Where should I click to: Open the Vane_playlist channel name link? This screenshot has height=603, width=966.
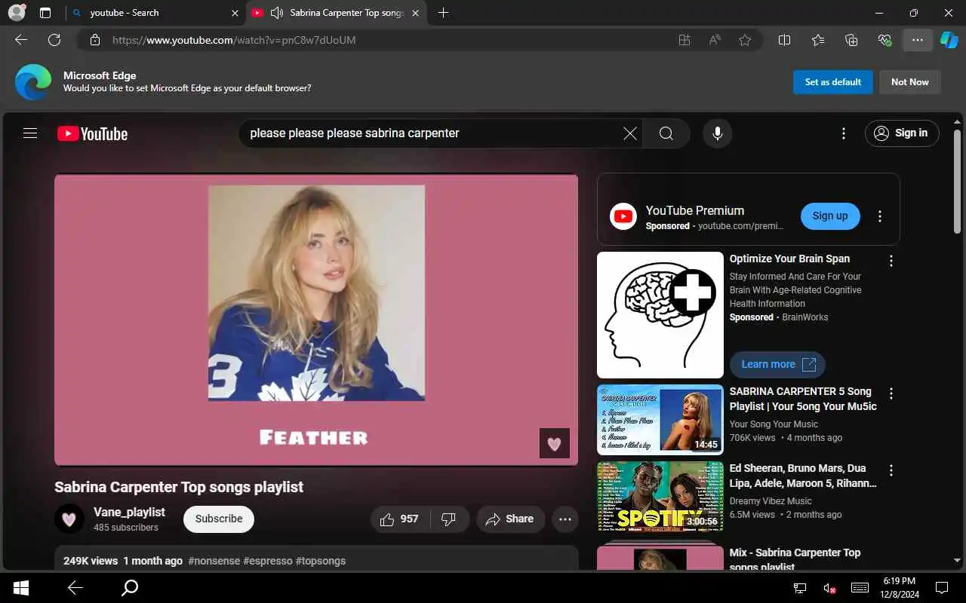coord(129,512)
